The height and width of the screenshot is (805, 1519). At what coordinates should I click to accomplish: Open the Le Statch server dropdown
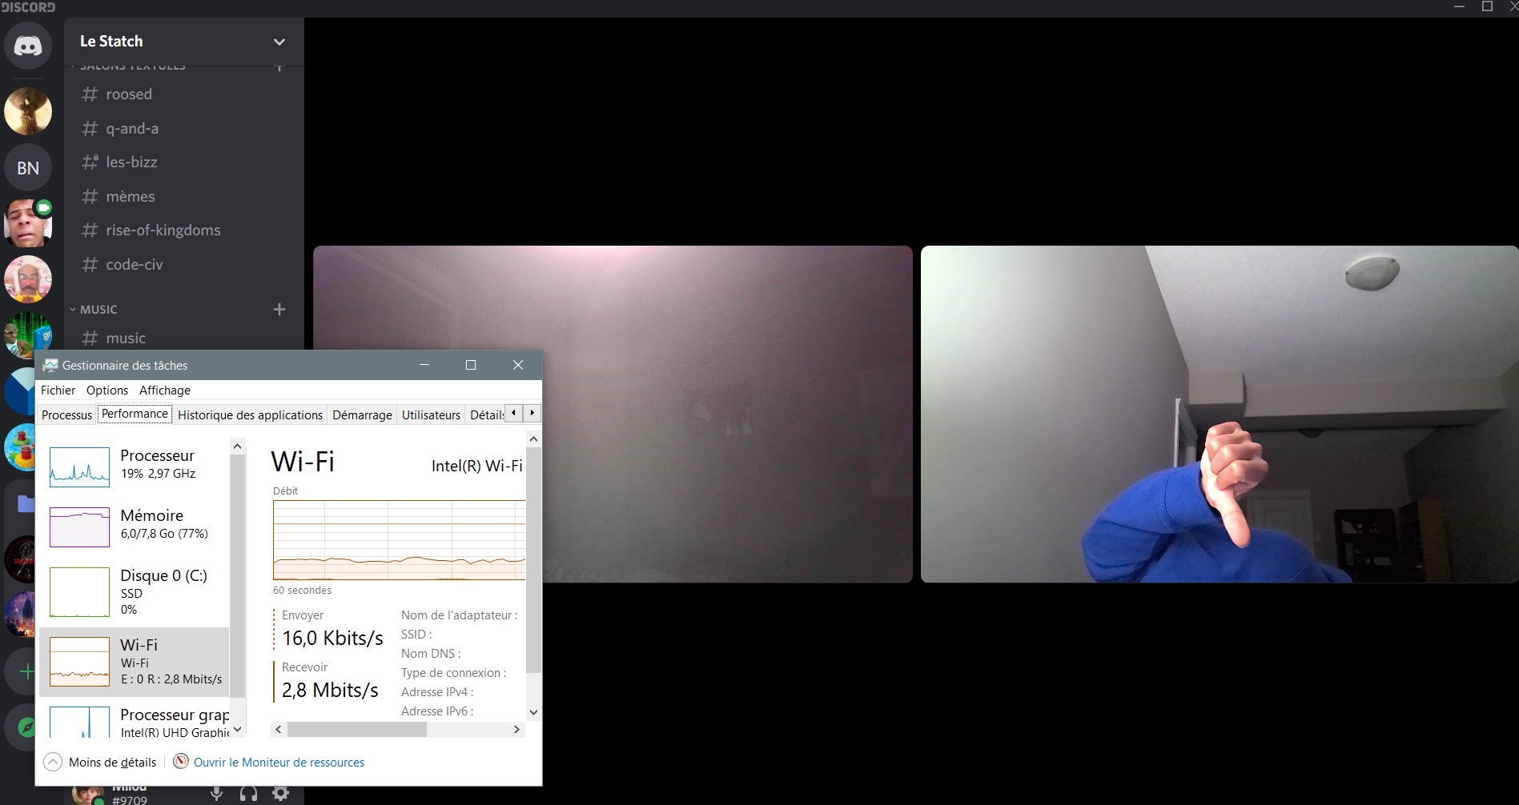[x=279, y=42]
